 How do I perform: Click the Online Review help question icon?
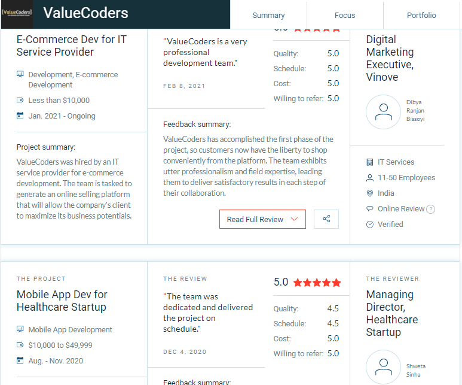(x=431, y=209)
